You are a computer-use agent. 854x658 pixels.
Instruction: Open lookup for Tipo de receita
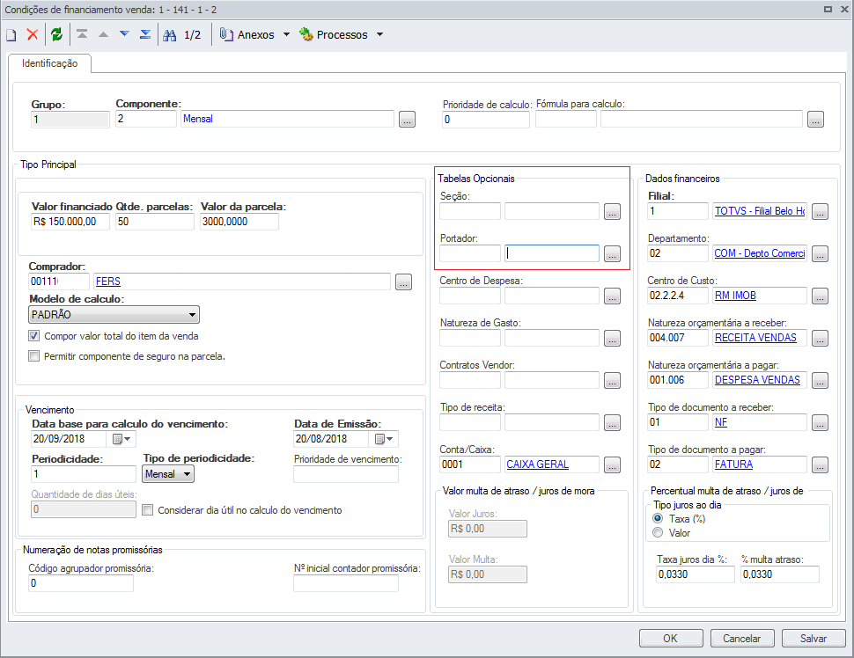pos(612,422)
